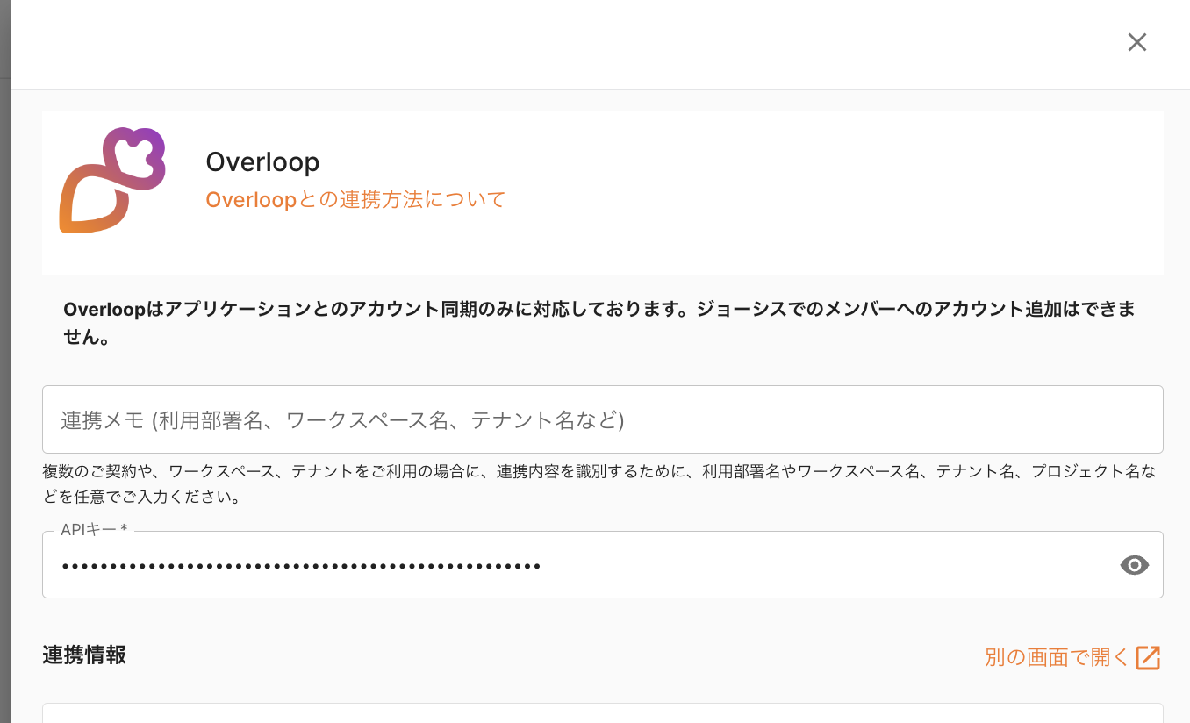Click the external-link arrow icon
The image size is (1190, 723).
tap(1148, 657)
